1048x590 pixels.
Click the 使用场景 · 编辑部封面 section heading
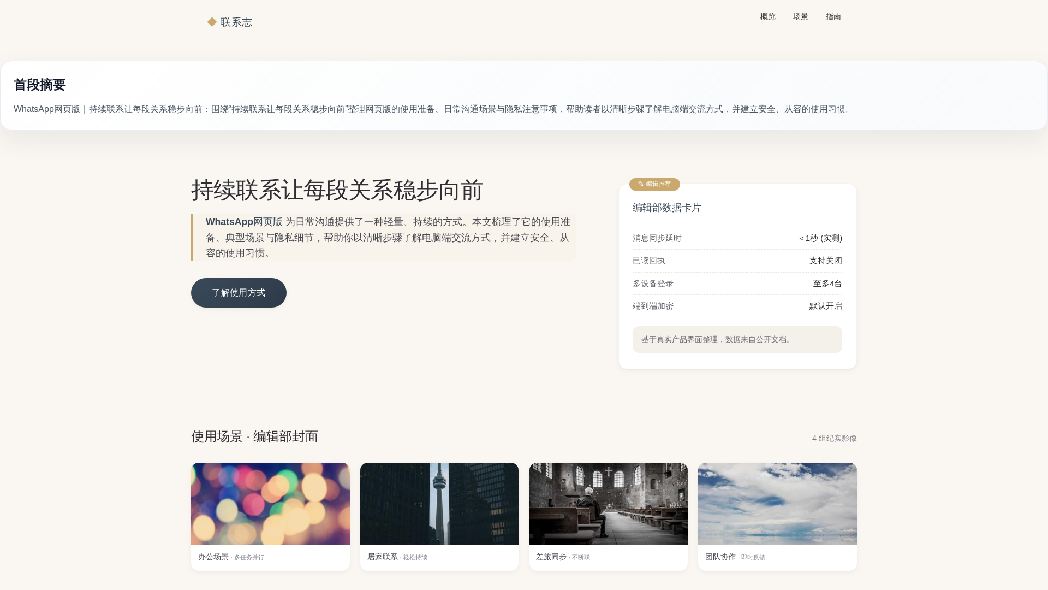click(x=254, y=436)
